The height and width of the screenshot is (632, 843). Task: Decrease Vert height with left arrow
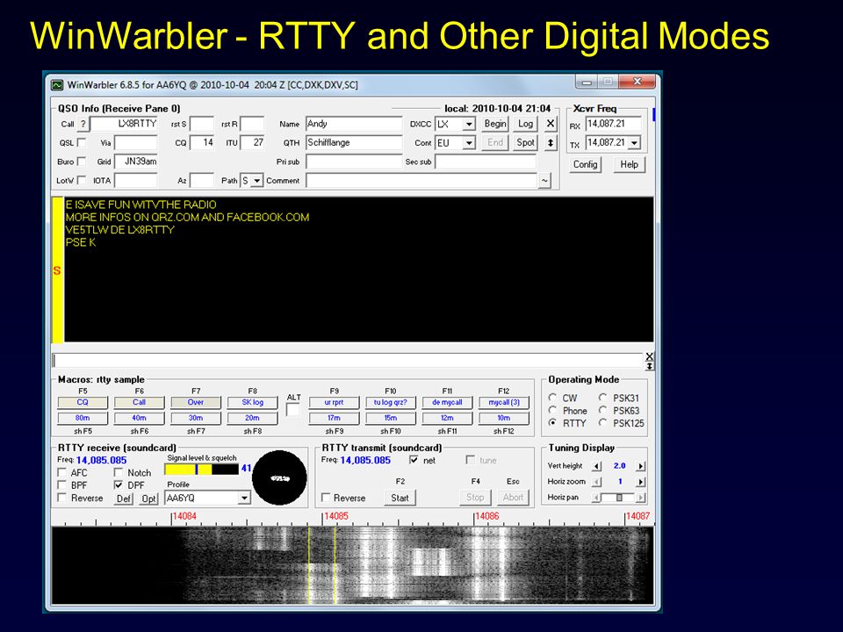pyautogui.click(x=597, y=466)
